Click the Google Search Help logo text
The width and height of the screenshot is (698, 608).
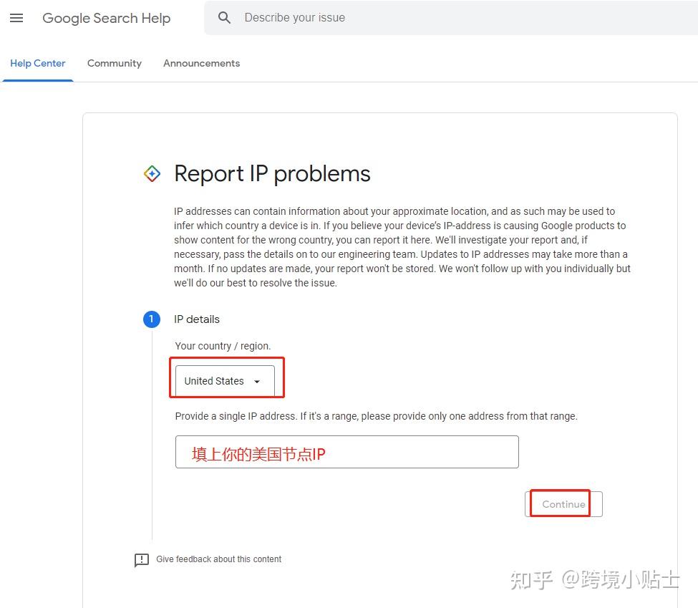coord(106,18)
